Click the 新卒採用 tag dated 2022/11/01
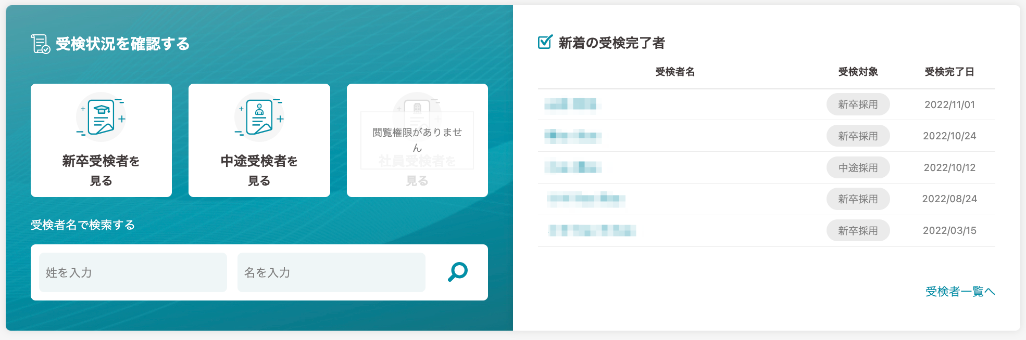 click(858, 104)
